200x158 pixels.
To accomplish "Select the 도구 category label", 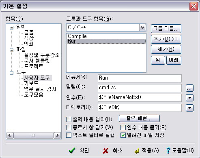I will coord(21,72).
